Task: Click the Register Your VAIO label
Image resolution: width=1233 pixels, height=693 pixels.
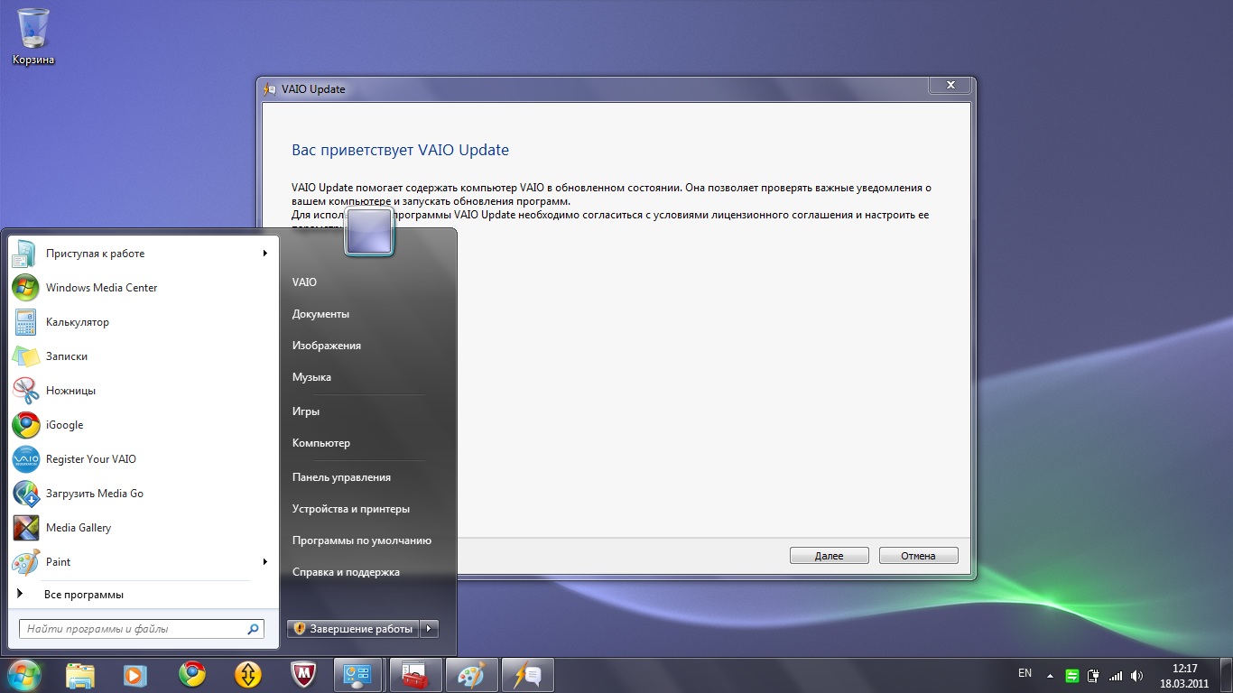Action: [91, 459]
